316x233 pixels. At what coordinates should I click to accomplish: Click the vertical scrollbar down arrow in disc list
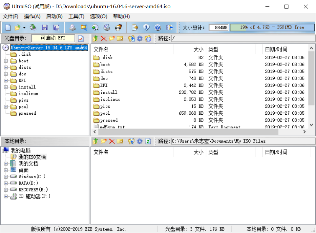(311, 125)
